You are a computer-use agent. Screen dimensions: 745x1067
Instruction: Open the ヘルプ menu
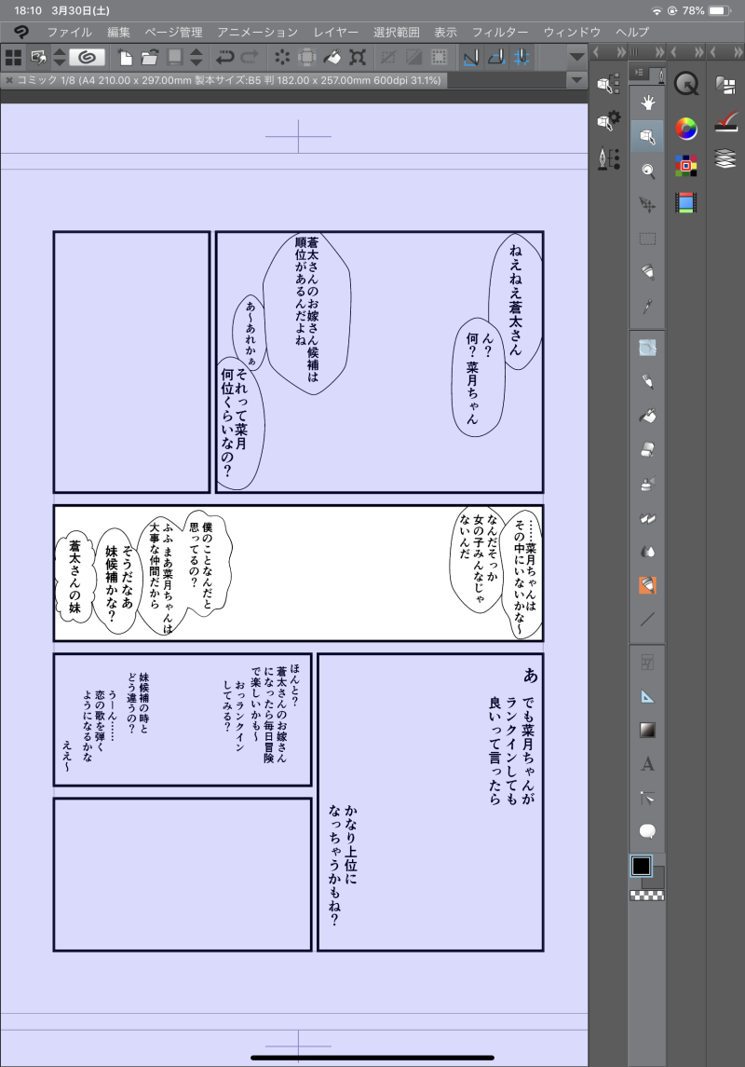(x=632, y=32)
